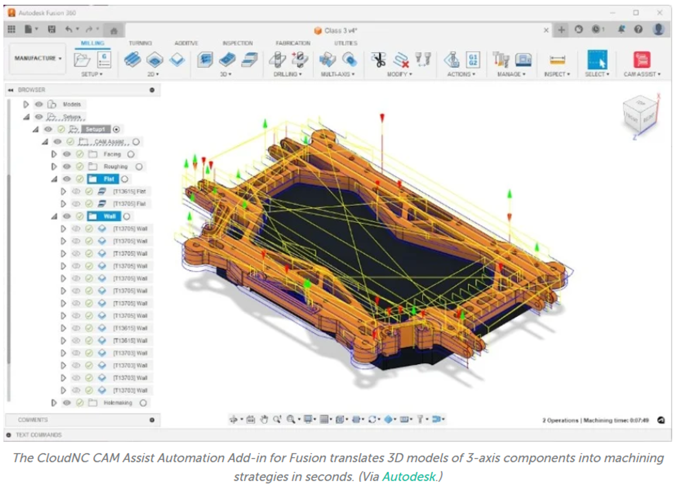The width and height of the screenshot is (675, 487).
Task: Follow the Autodesk link in caption
Action: pyautogui.click(x=409, y=477)
